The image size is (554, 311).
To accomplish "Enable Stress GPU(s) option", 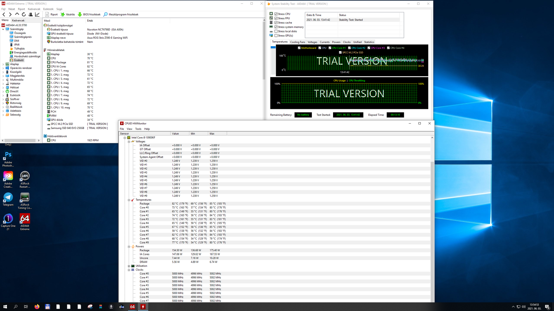I will (x=276, y=36).
